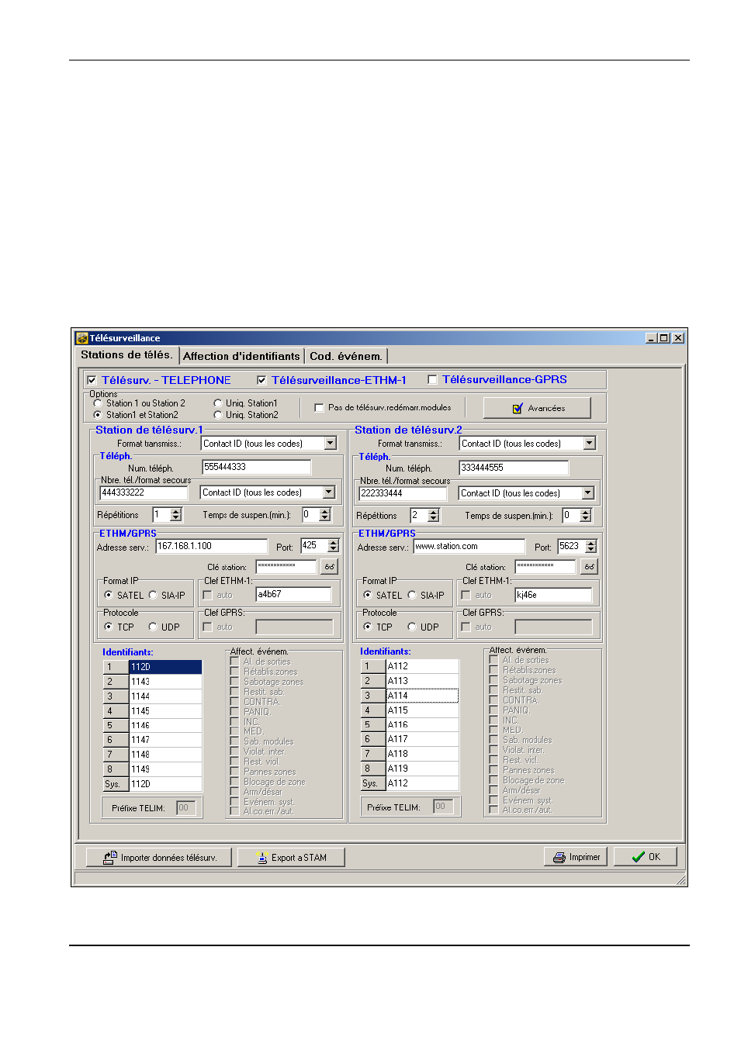The width and height of the screenshot is (741, 1047).
Task: Toggle Télésurv. - TELEPHONE checkbox
Action: (92, 380)
